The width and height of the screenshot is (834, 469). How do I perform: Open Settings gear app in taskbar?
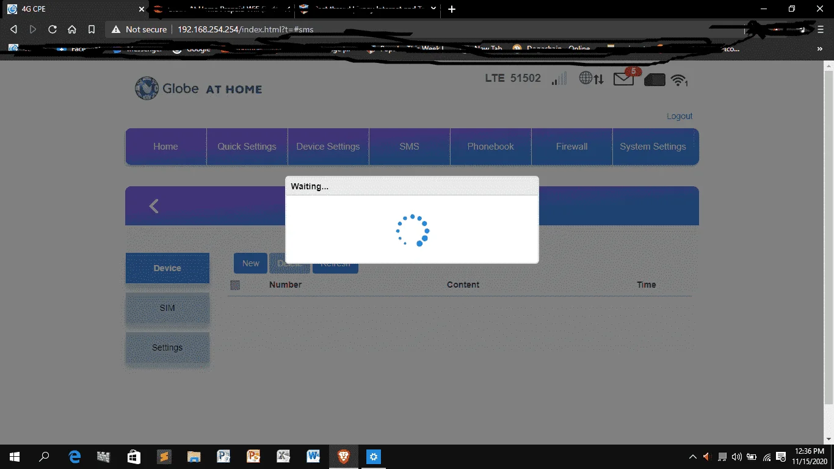(x=373, y=456)
